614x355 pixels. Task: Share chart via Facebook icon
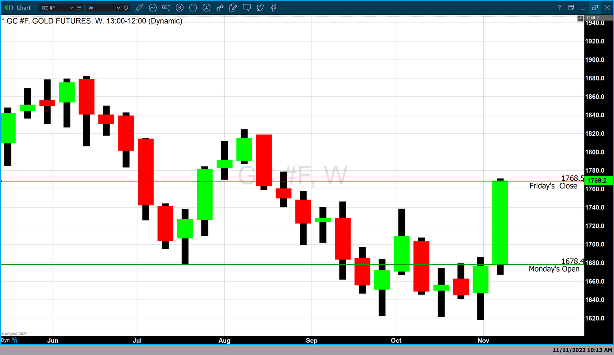[274, 7]
